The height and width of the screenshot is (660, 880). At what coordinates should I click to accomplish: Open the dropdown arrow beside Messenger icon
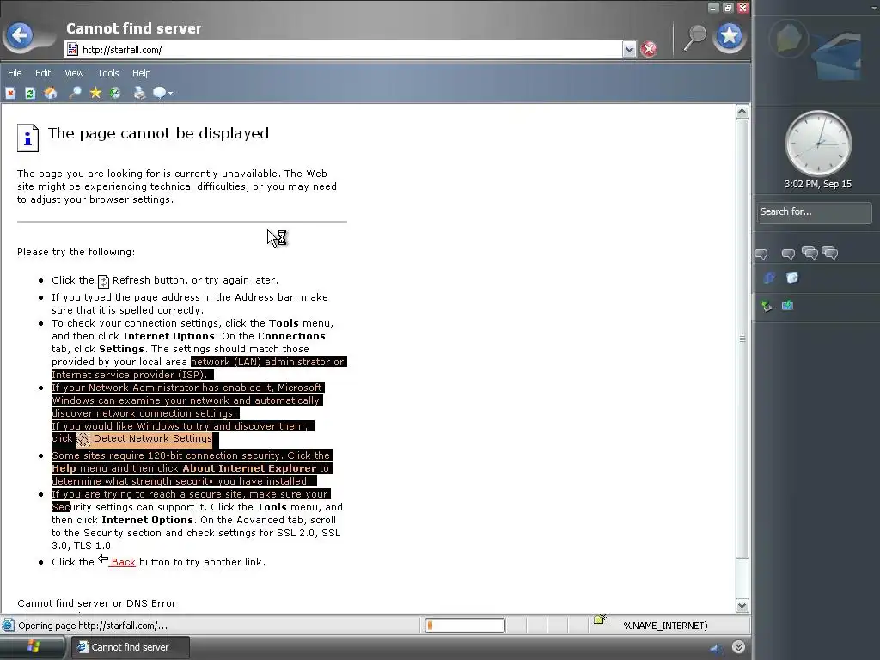tap(171, 93)
